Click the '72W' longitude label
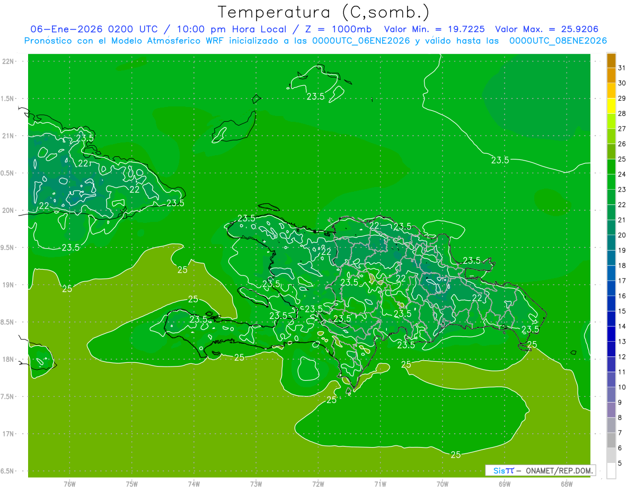This screenshot has height=491, width=636. (318, 484)
